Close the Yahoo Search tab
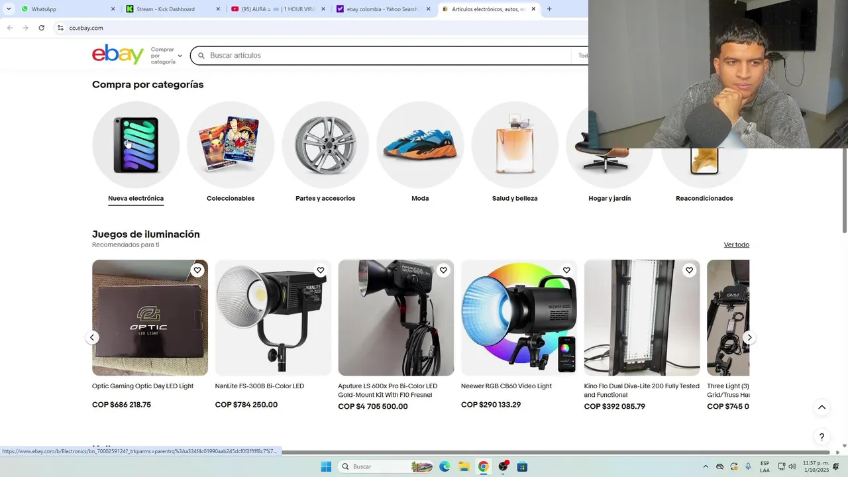The width and height of the screenshot is (848, 477). (x=428, y=9)
